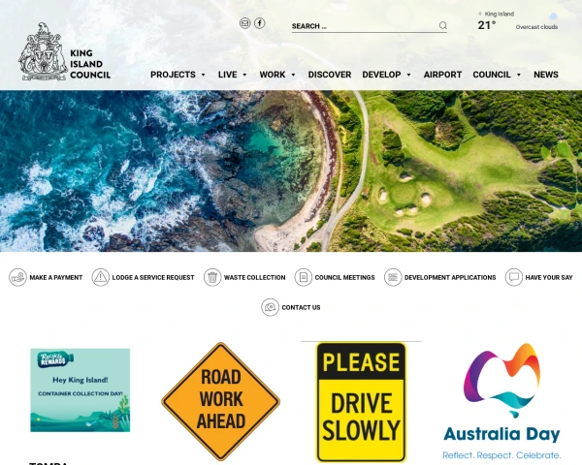The height and width of the screenshot is (465, 582).
Task: Click the Council Meetings document icon
Action: tap(304, 277)
